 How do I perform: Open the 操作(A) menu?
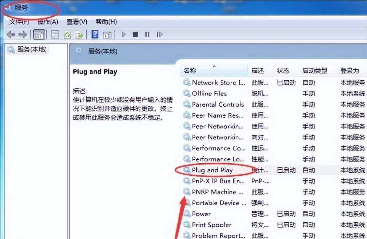(x=47, y=22)
